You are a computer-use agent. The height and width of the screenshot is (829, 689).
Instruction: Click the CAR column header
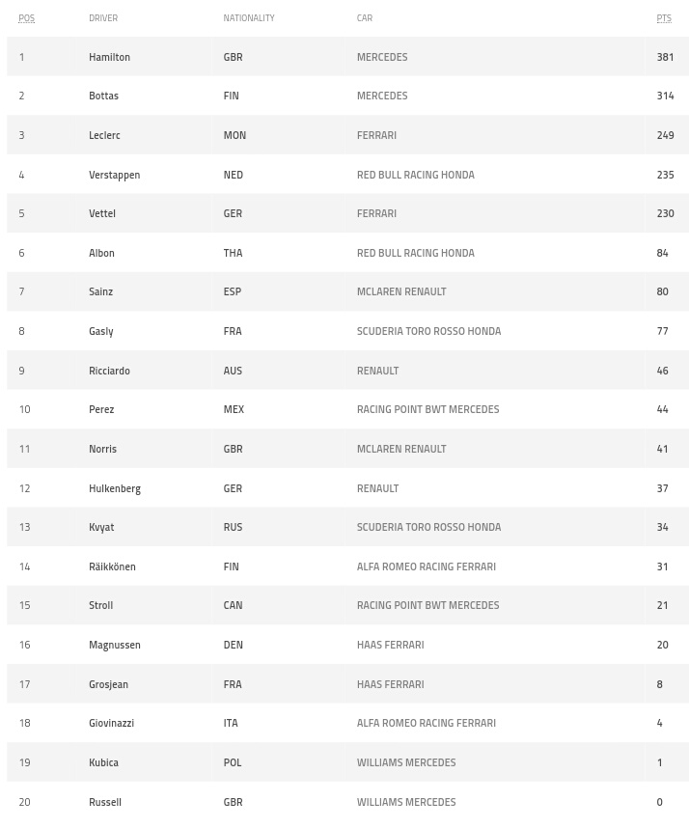tap(364, 18)
